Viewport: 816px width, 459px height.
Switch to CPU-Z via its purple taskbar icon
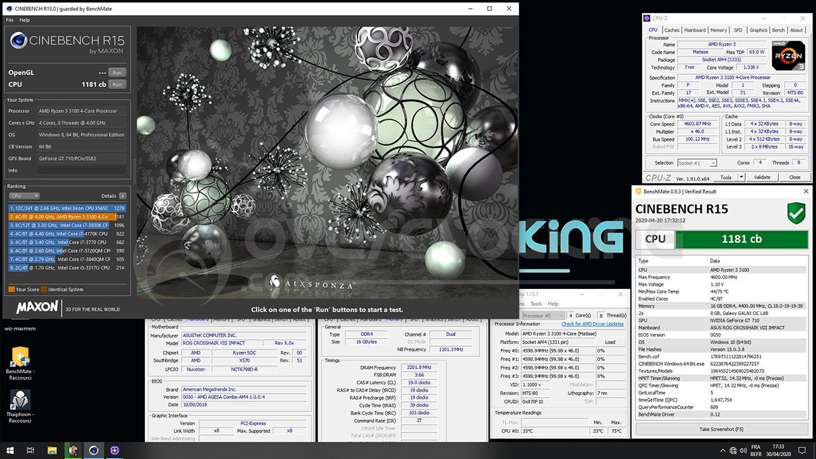click(114, 449)
